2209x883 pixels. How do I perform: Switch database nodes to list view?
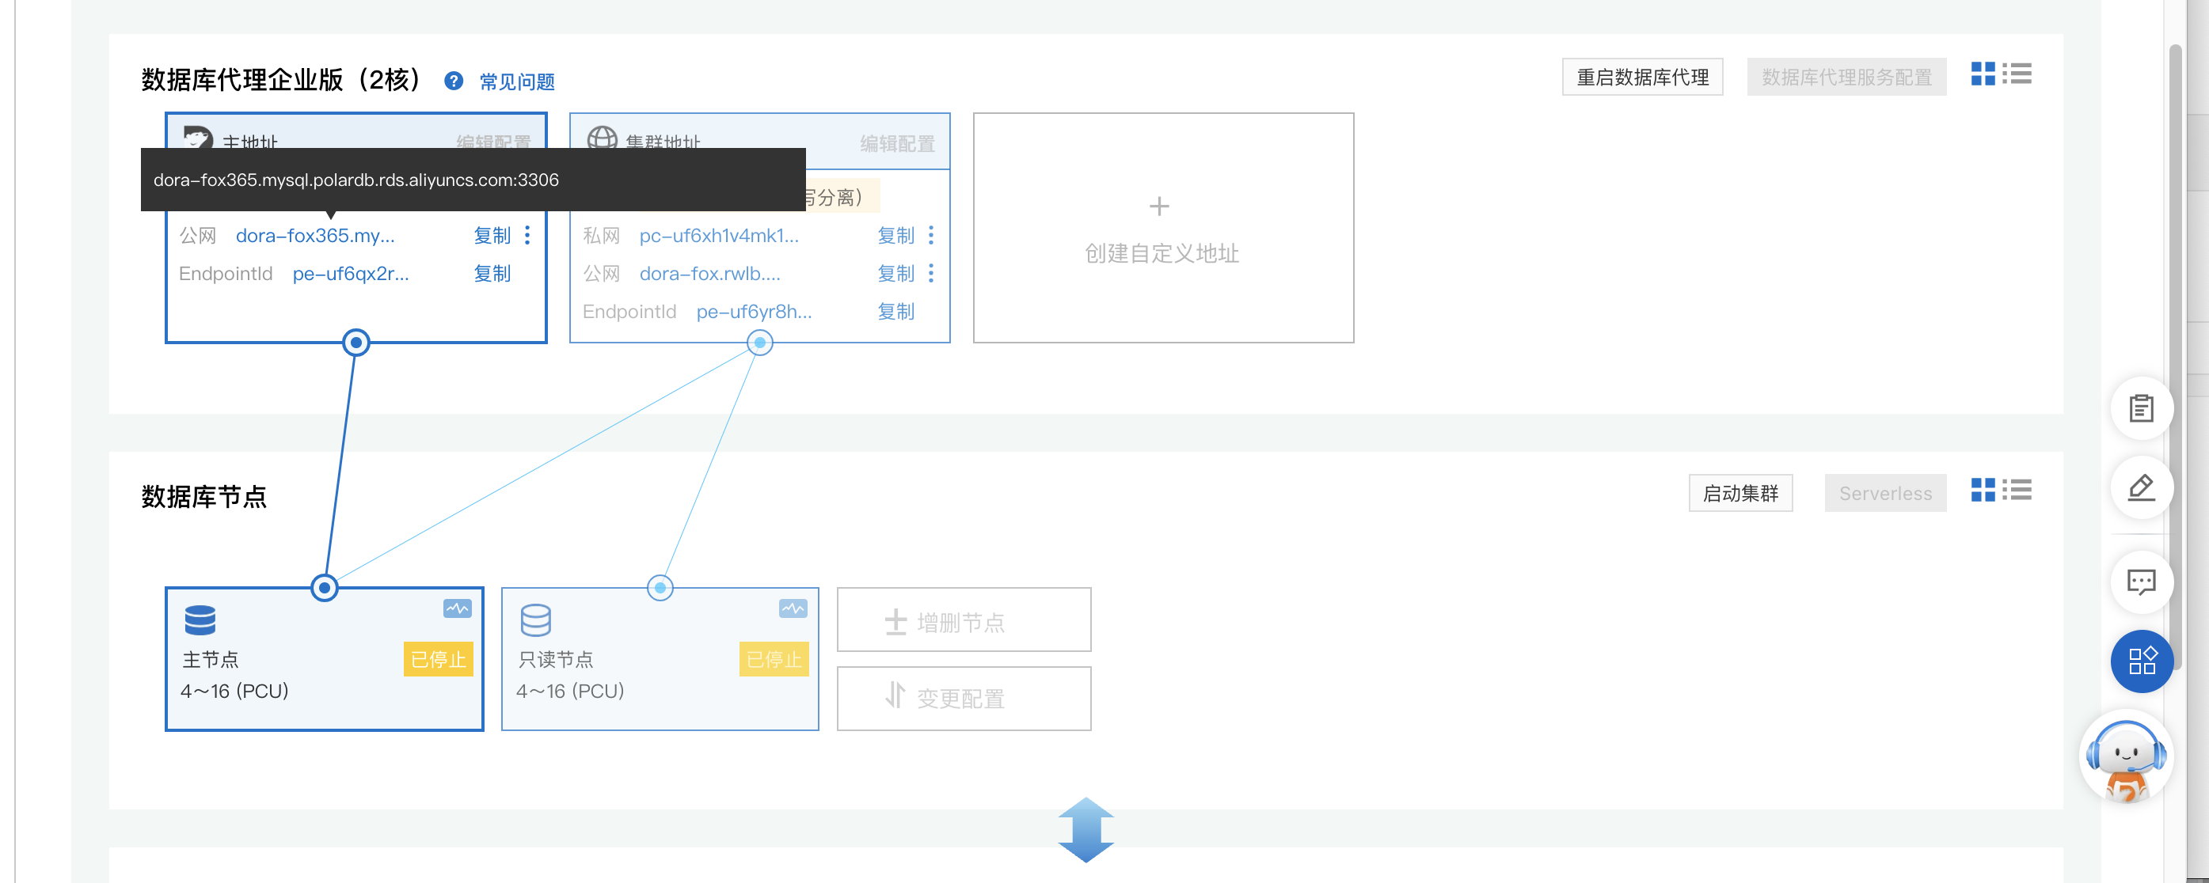click(x=2017, y=490)
